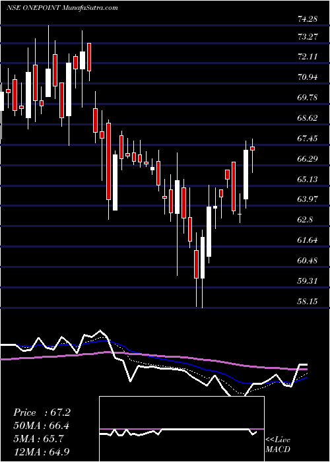This screenshot has width=330, height=462.
Task: Select the 58.15 price axis label
Action: (308, 302)
